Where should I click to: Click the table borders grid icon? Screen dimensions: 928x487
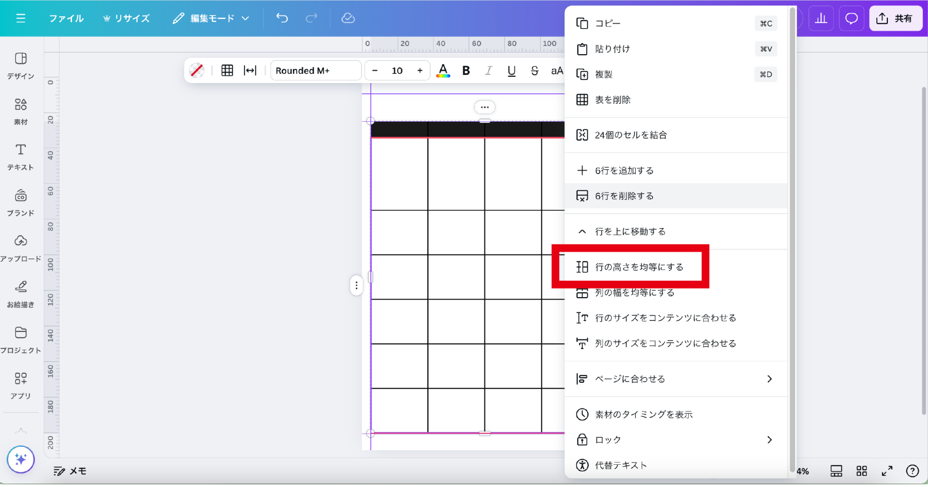(x=227, y=71)
